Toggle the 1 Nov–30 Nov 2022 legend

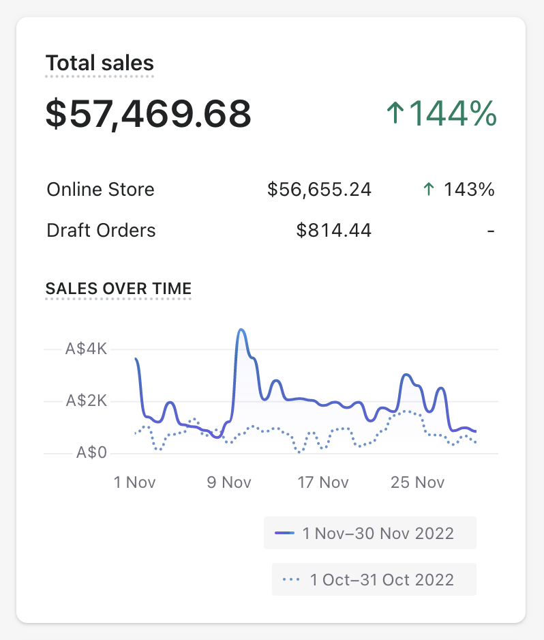point(370,533)
